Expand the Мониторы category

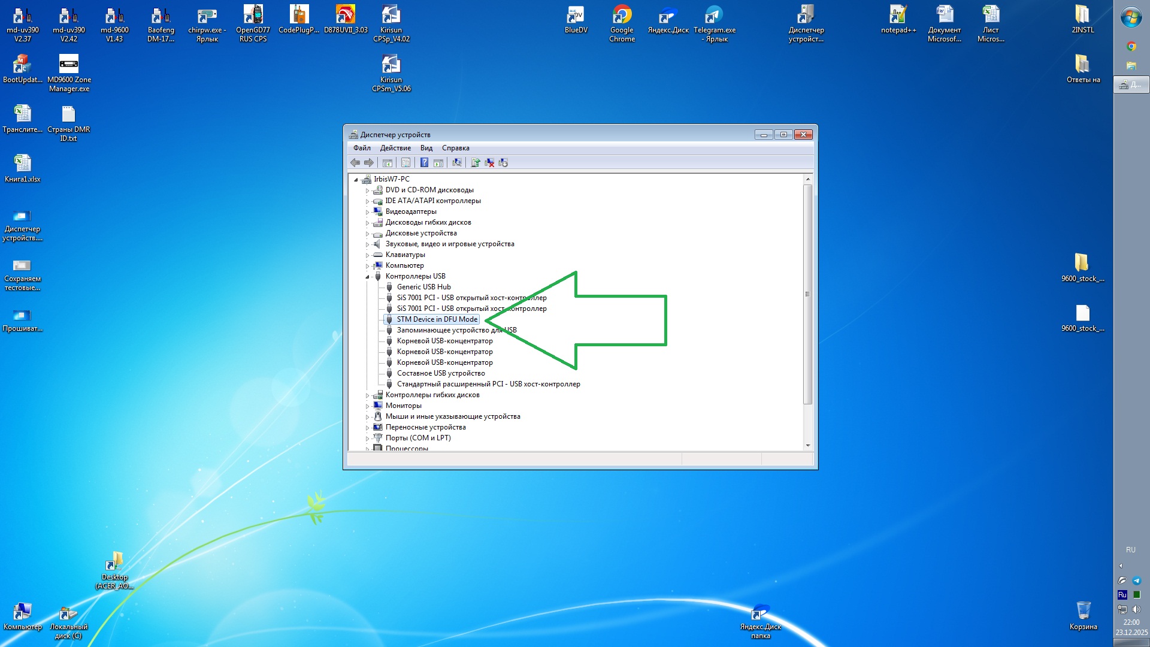367,406
